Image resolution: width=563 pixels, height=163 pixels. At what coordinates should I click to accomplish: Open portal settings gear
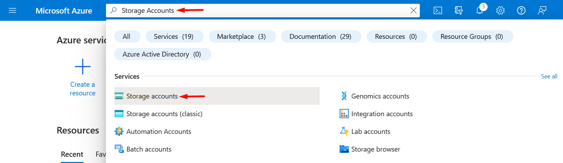click(x=500, y=10)
